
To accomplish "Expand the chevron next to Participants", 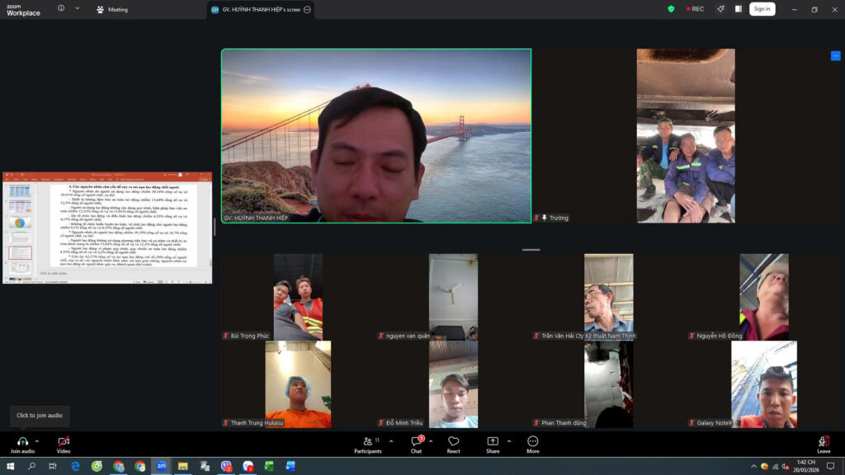I will tap(390, 441).
